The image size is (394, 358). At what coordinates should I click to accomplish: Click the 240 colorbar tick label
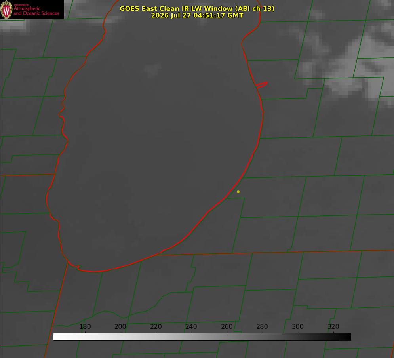click(x=191, y=326)
